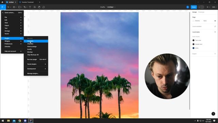
Task: Open Windows Start menu
Action: 3,121
